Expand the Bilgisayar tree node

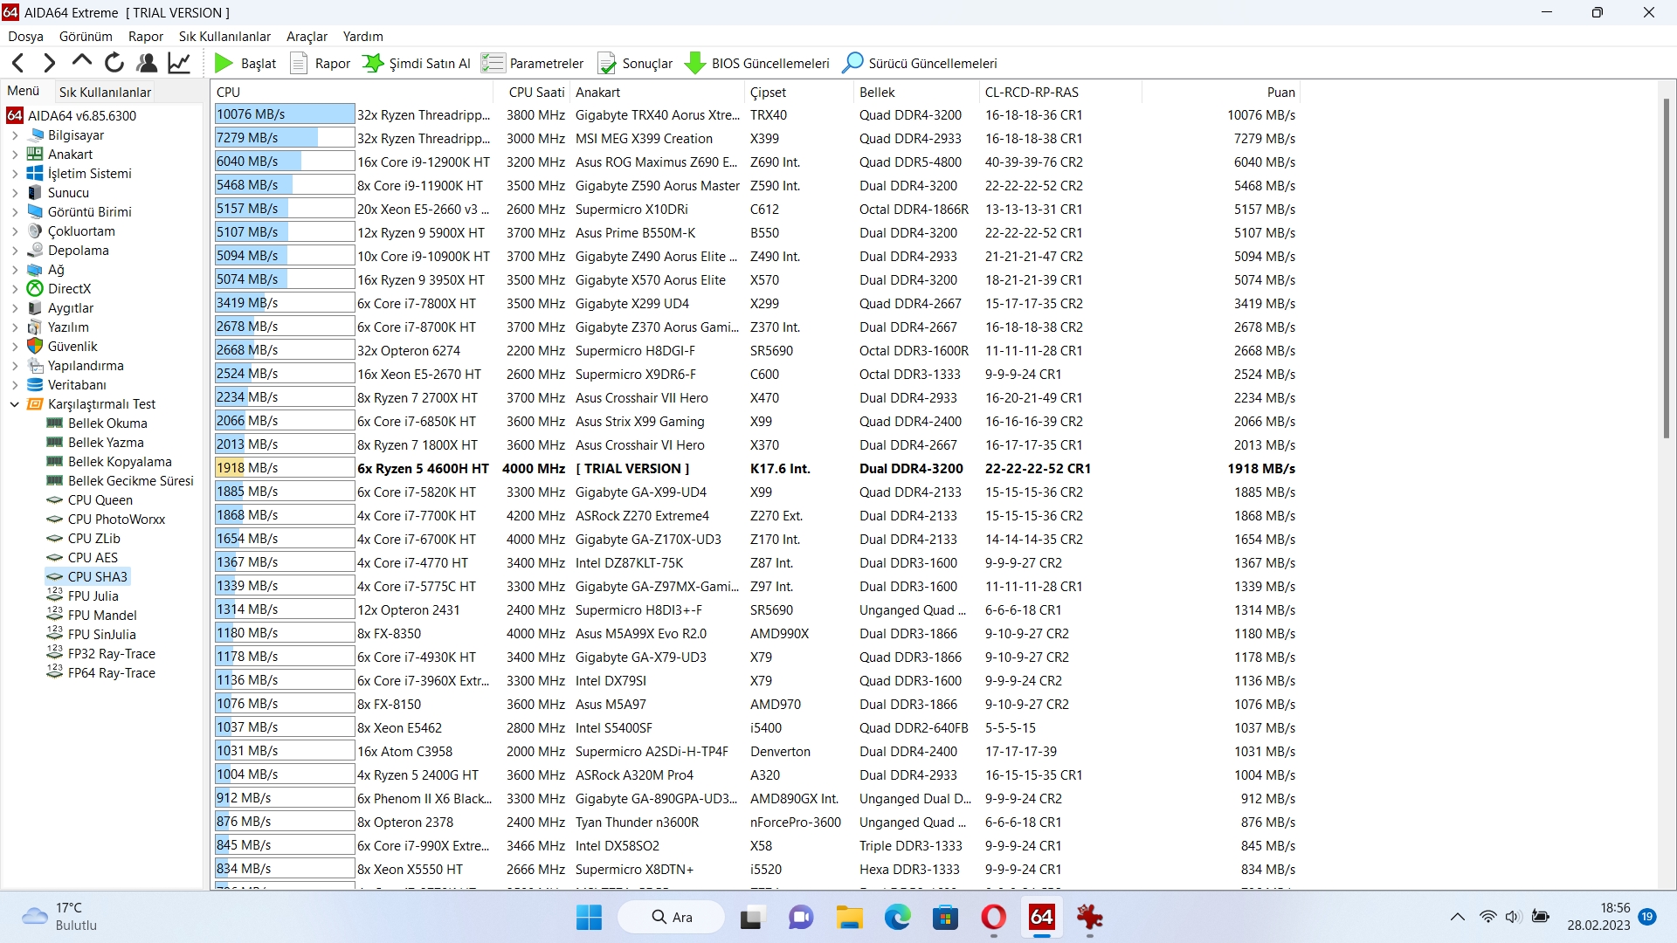point(15,135)
